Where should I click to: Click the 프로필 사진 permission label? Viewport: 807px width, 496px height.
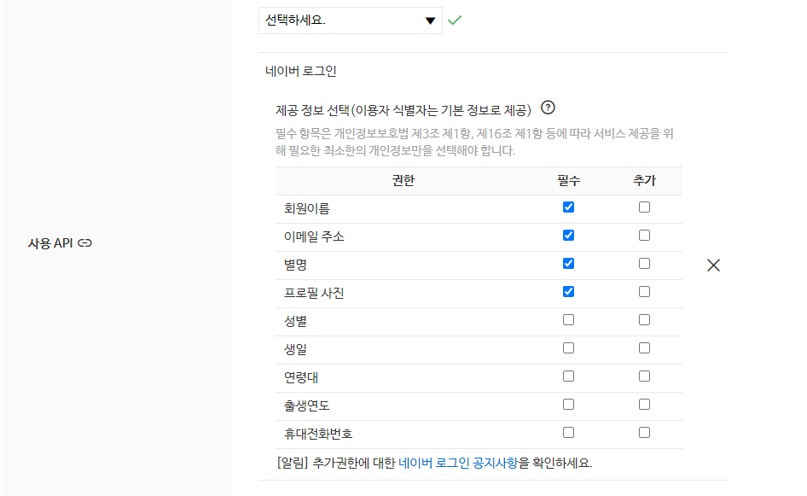pyautogui.click(x=314, y=293)
